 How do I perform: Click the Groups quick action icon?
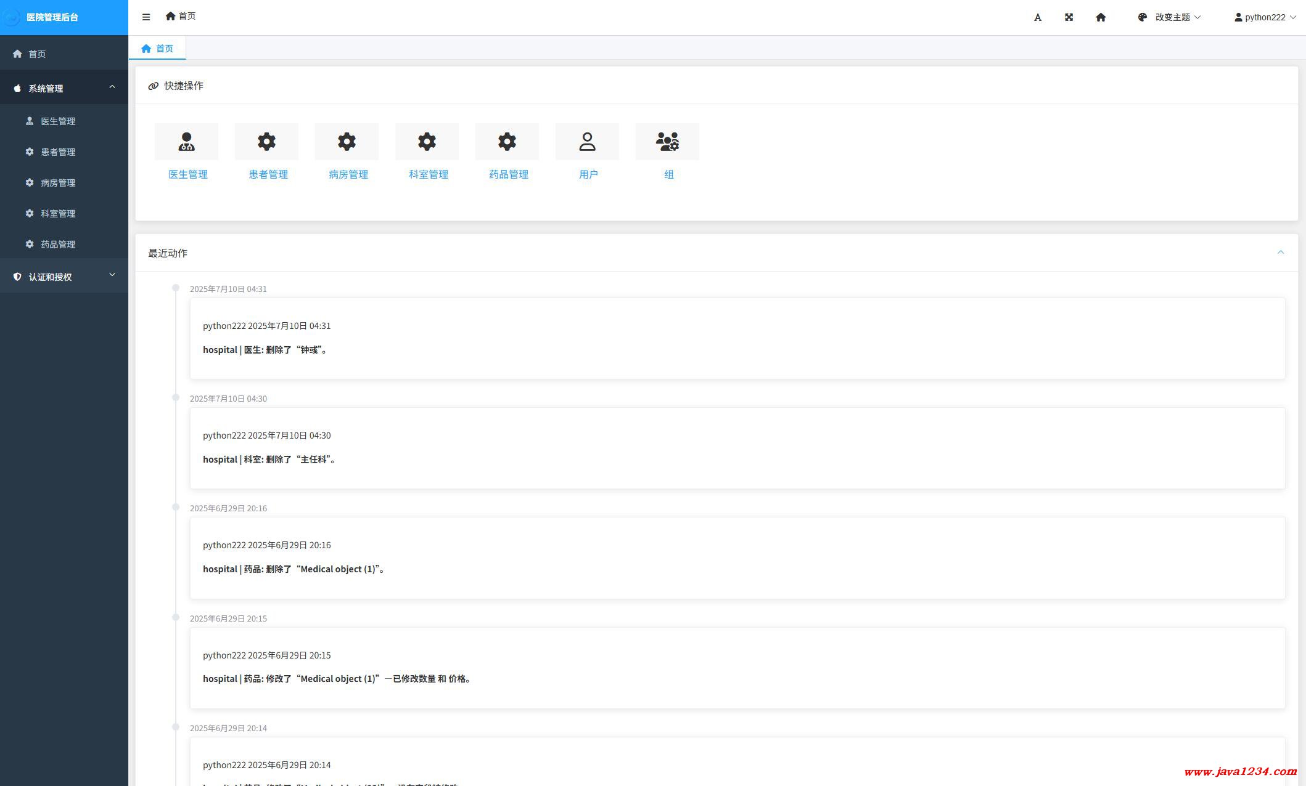click(667, 142)
